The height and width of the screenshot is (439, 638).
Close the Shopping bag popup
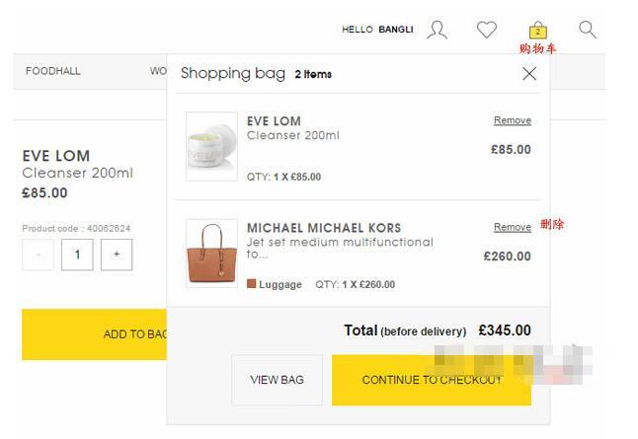[529, 73]
